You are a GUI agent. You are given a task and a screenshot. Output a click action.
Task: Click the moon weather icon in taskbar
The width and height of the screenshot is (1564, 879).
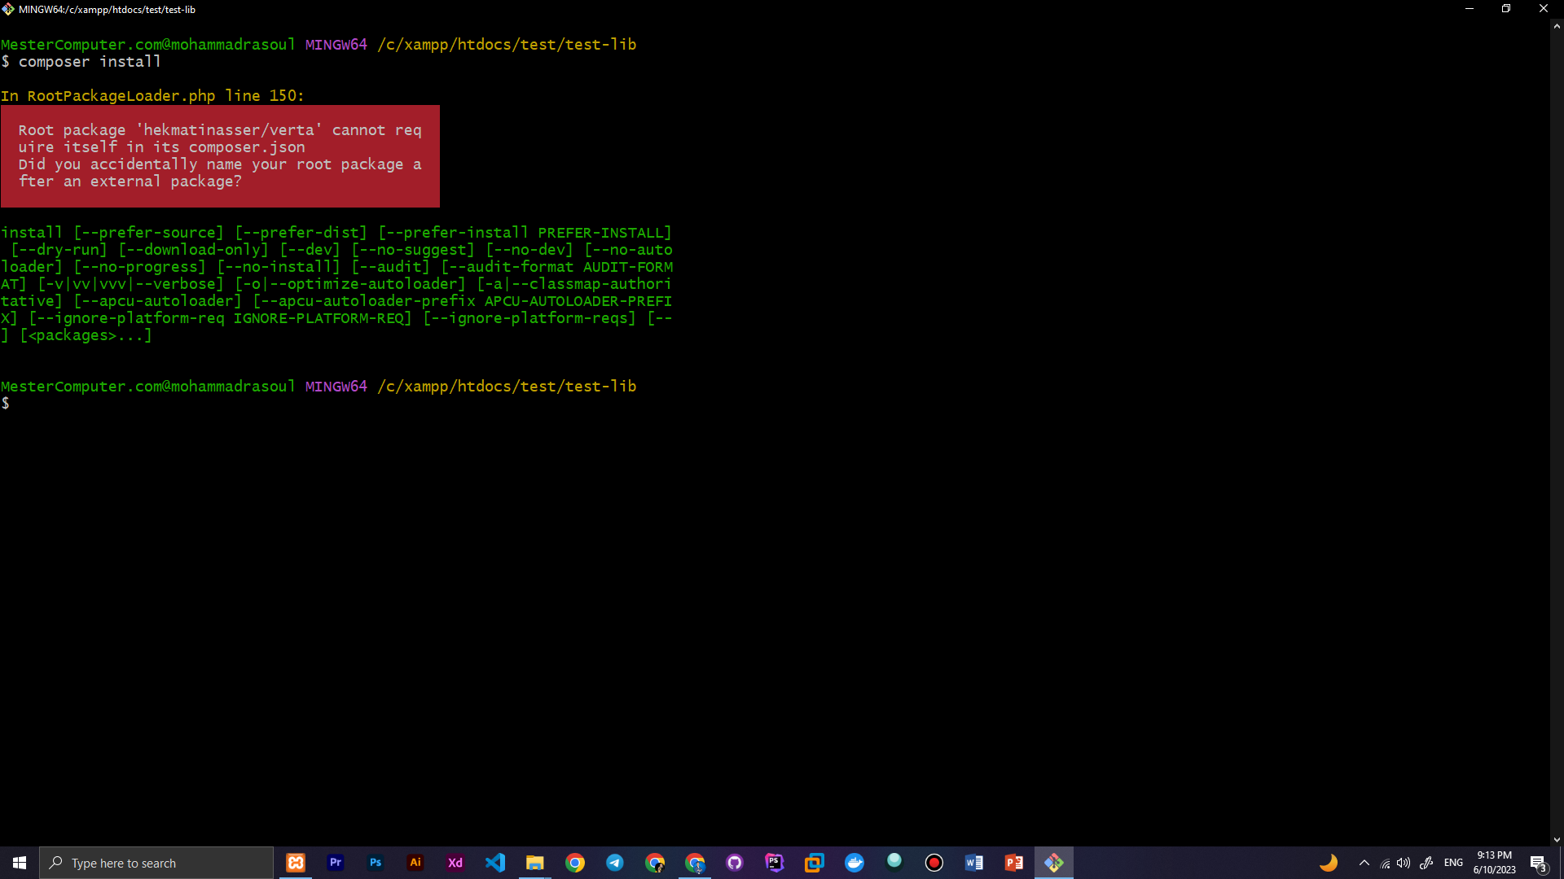pos(1329,863)
